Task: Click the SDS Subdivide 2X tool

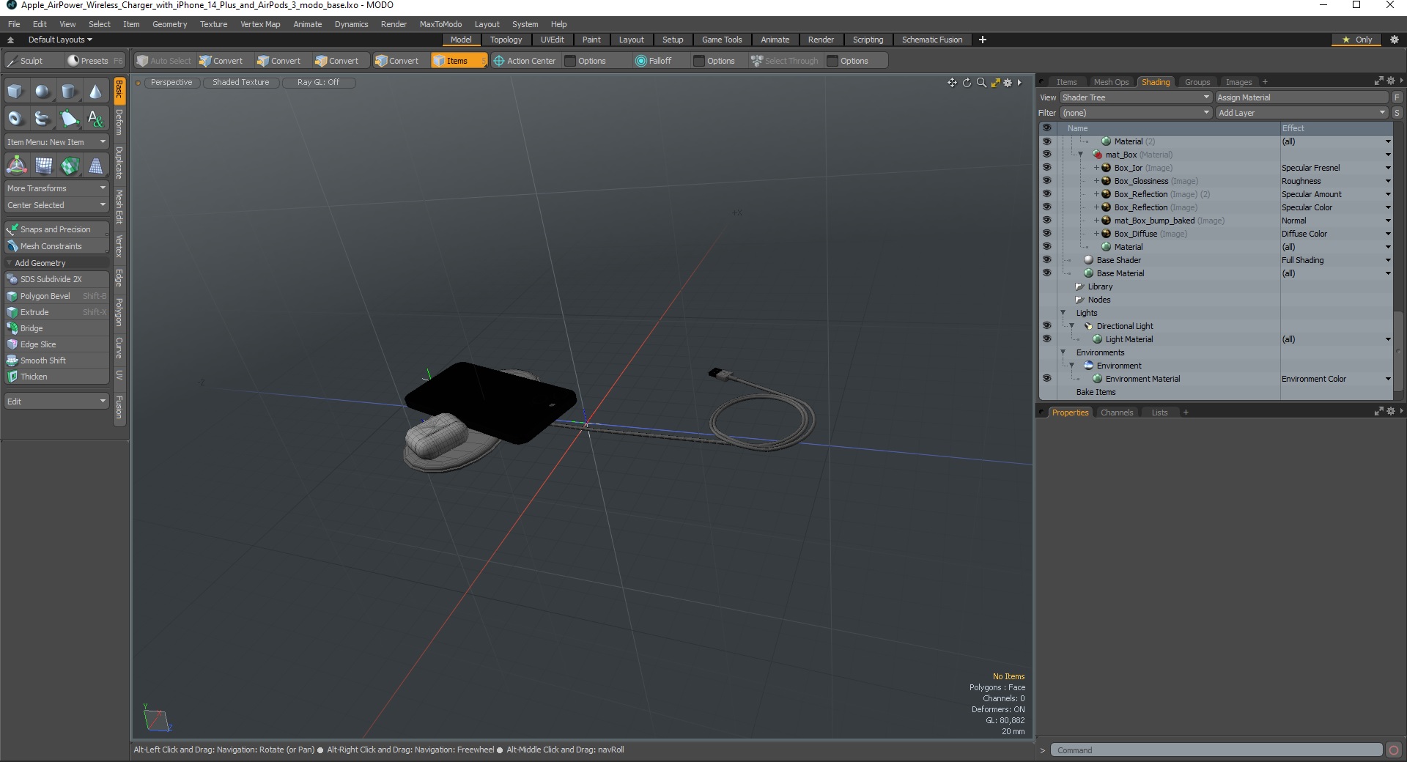Action: click(56, 279)
